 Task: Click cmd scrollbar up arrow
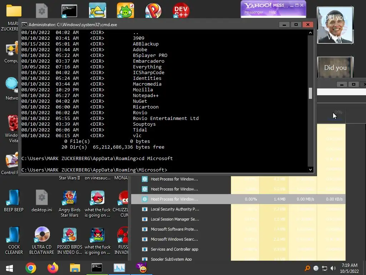310,33
